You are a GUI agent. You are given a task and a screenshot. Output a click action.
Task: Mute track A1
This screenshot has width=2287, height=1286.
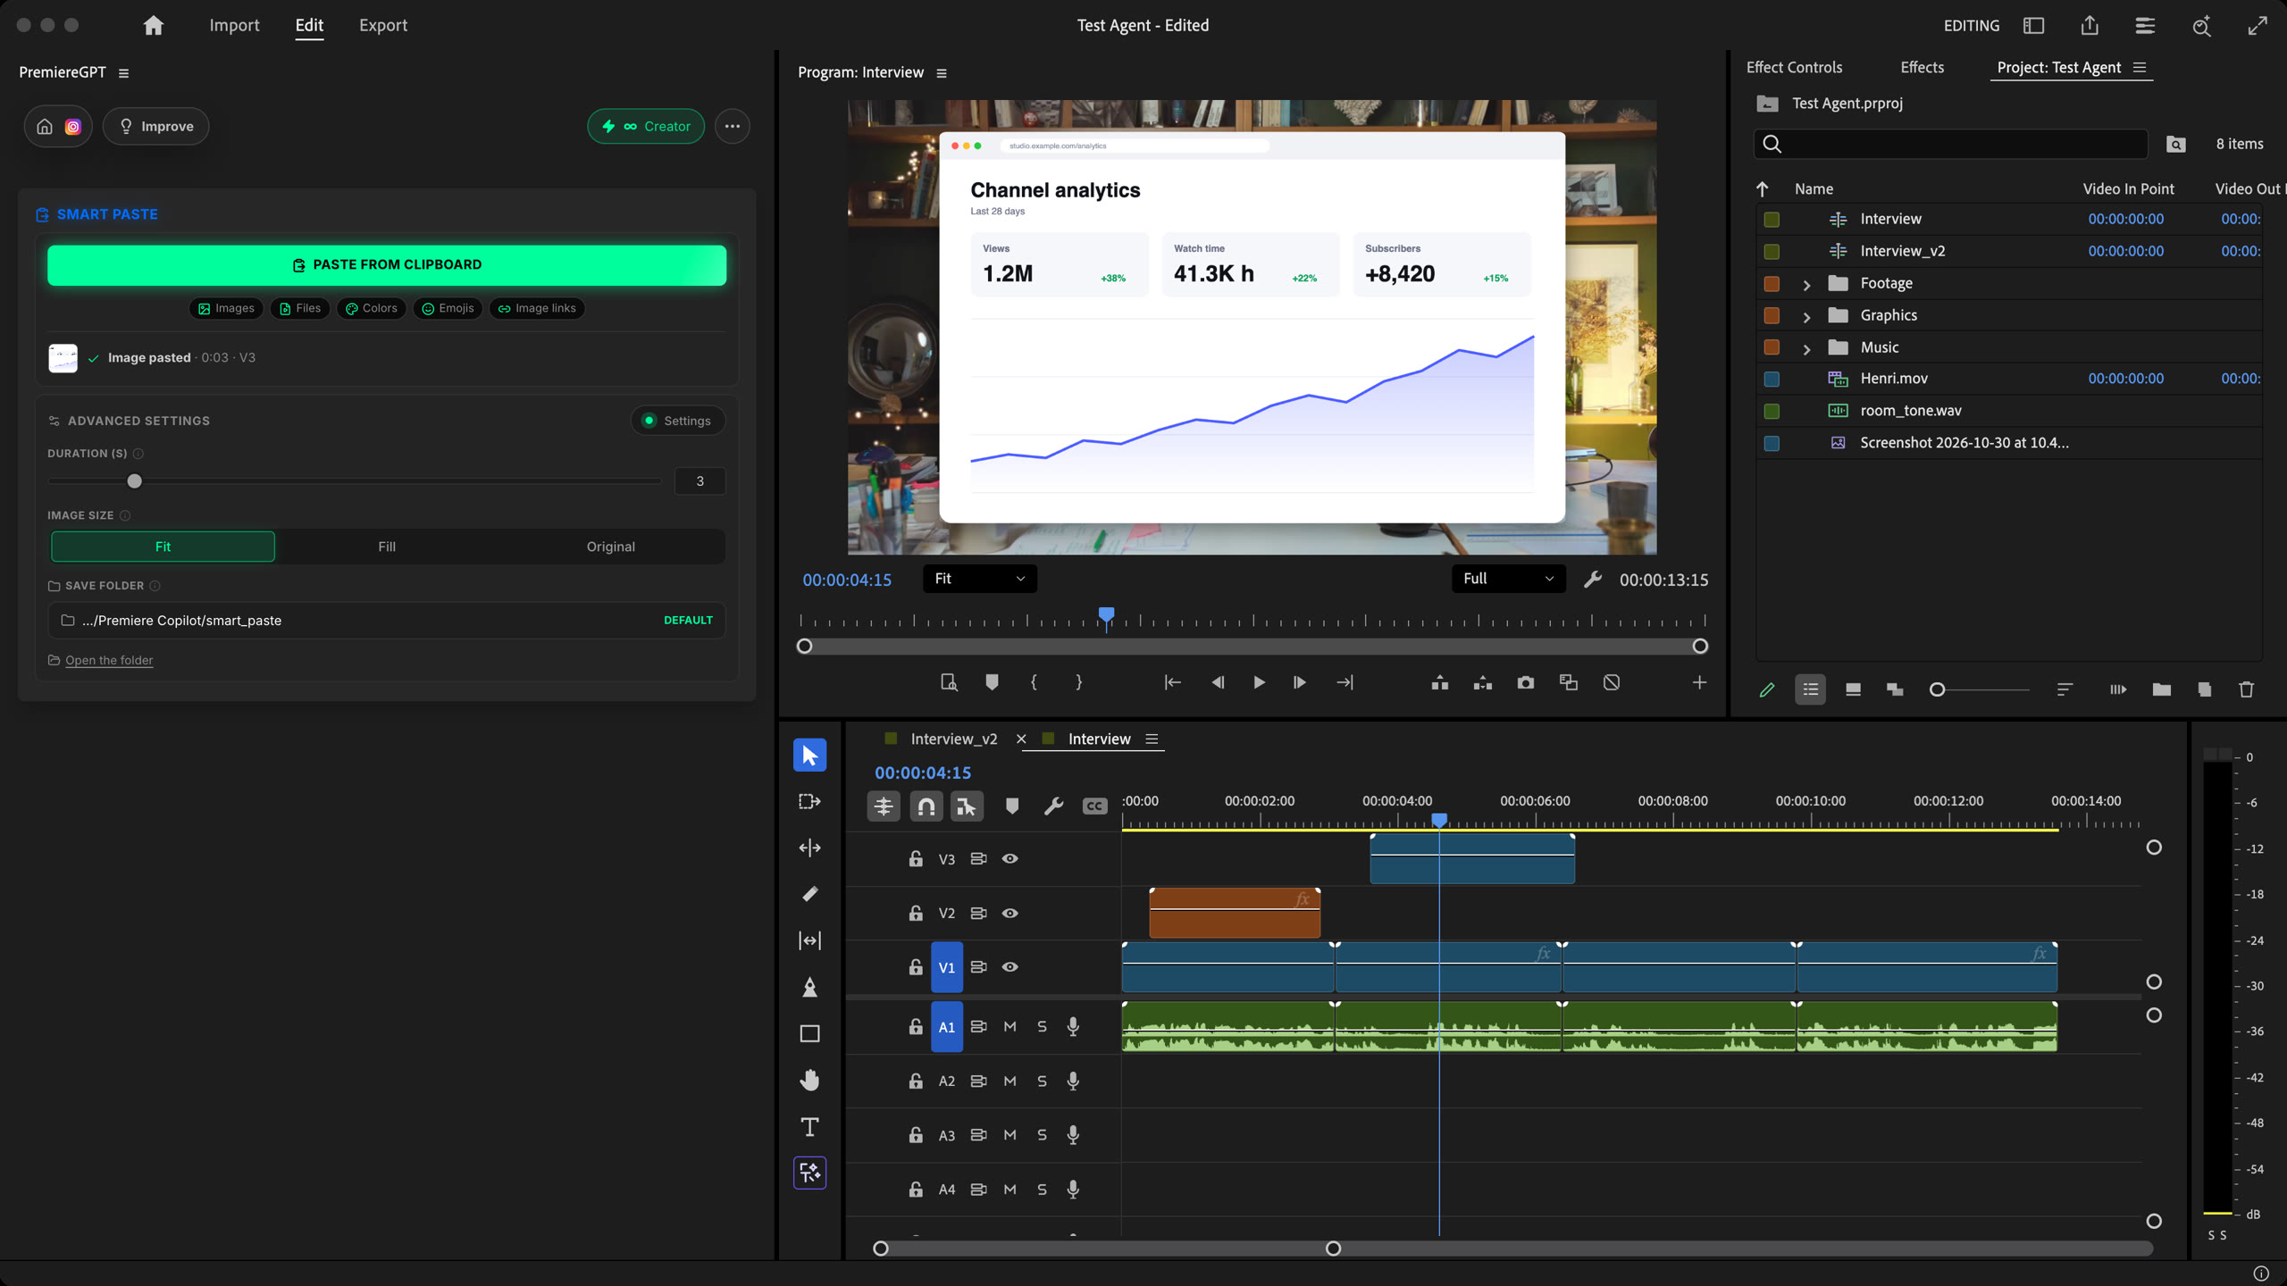pyautogui.click(x=1009, y=1026)
